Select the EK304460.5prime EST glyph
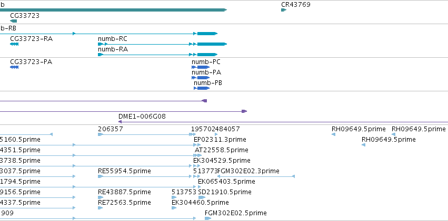Viewport: 448px width, 221px height. [174, 208]
